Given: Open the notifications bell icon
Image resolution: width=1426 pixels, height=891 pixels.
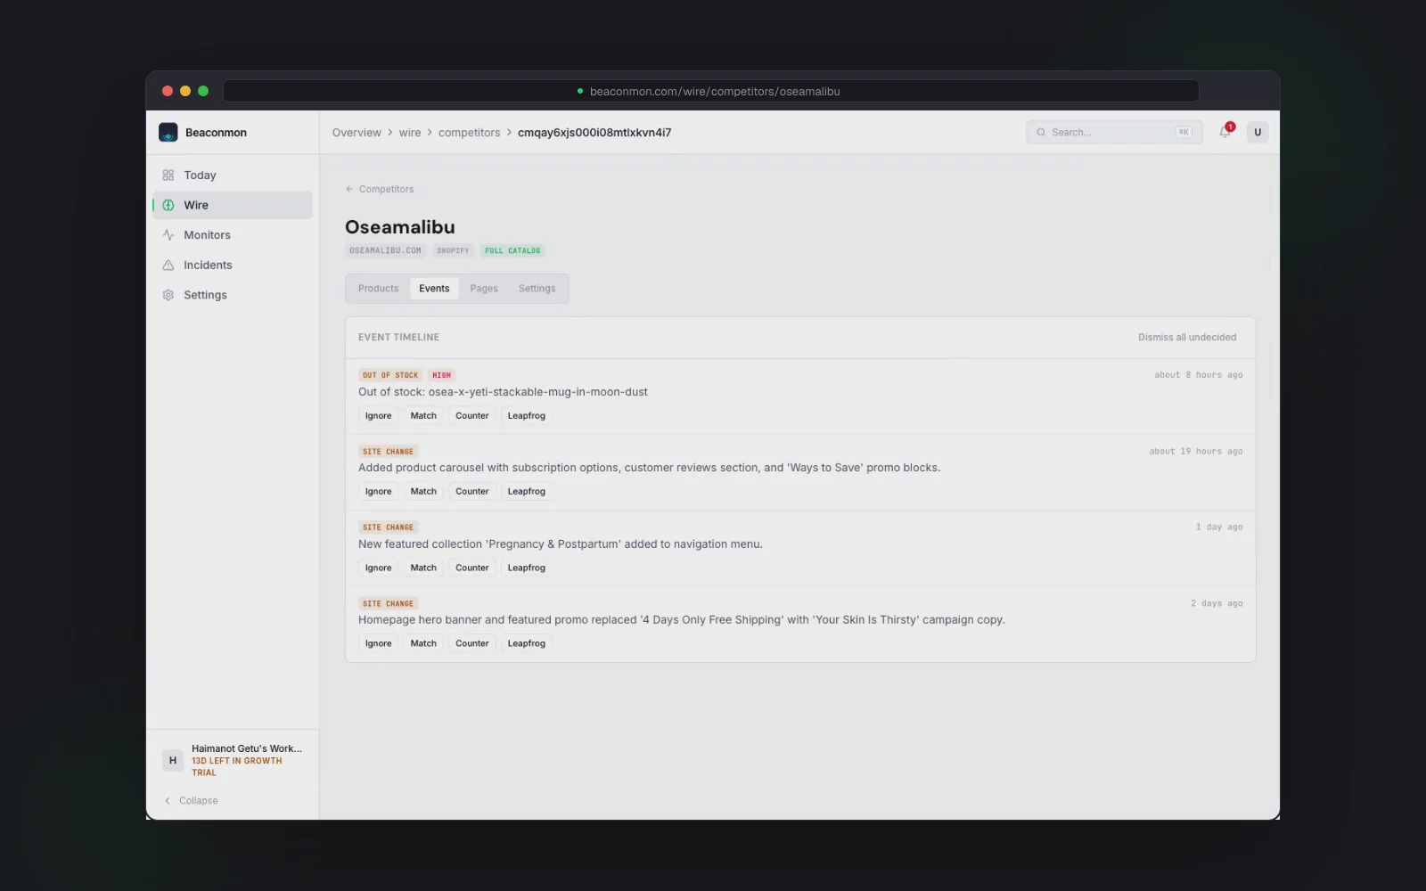Looking at the screenshot, I should coord(1225,132).
